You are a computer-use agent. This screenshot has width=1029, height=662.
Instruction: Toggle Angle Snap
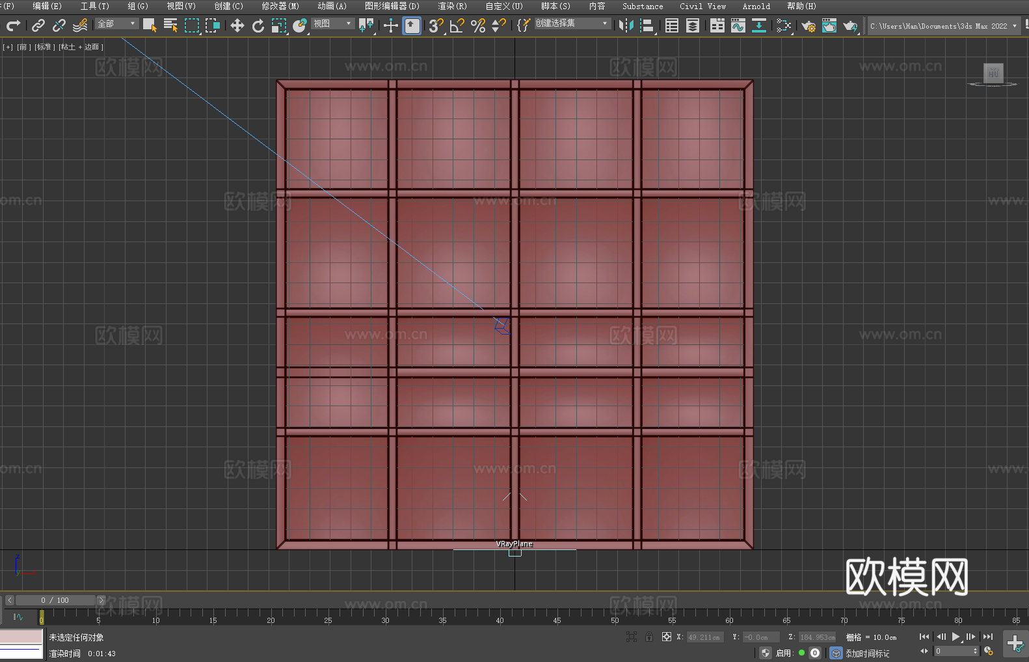coord(457,25)
